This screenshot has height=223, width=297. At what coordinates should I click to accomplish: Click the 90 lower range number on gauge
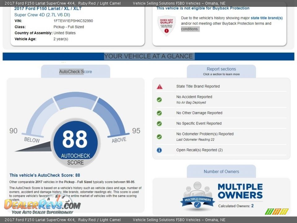point(13,131)
